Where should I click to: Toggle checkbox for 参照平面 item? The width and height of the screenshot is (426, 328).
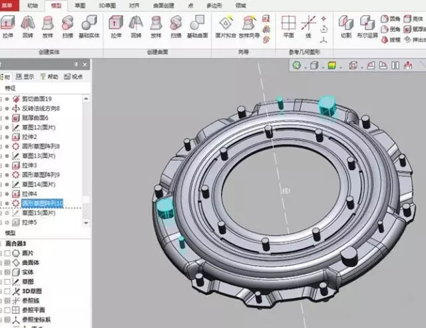pos(7,309)
